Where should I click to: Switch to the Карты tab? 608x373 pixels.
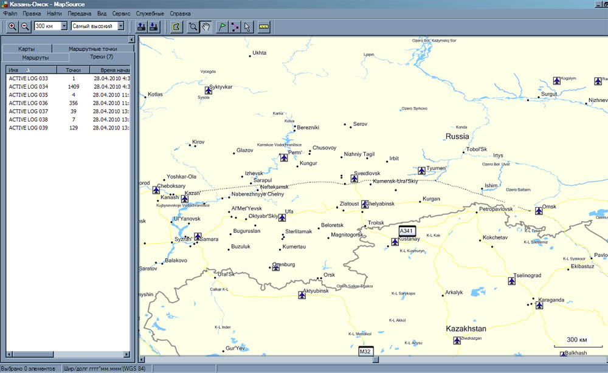pyautogui.click(x=26, y=49)
